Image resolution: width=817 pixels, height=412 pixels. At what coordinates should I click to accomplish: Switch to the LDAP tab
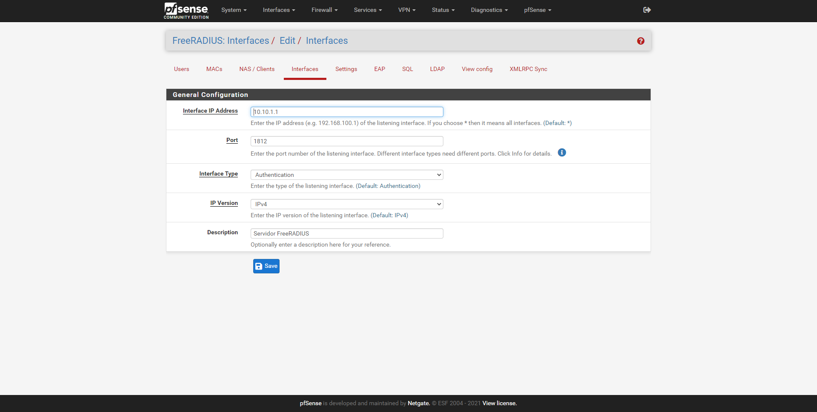437,69
